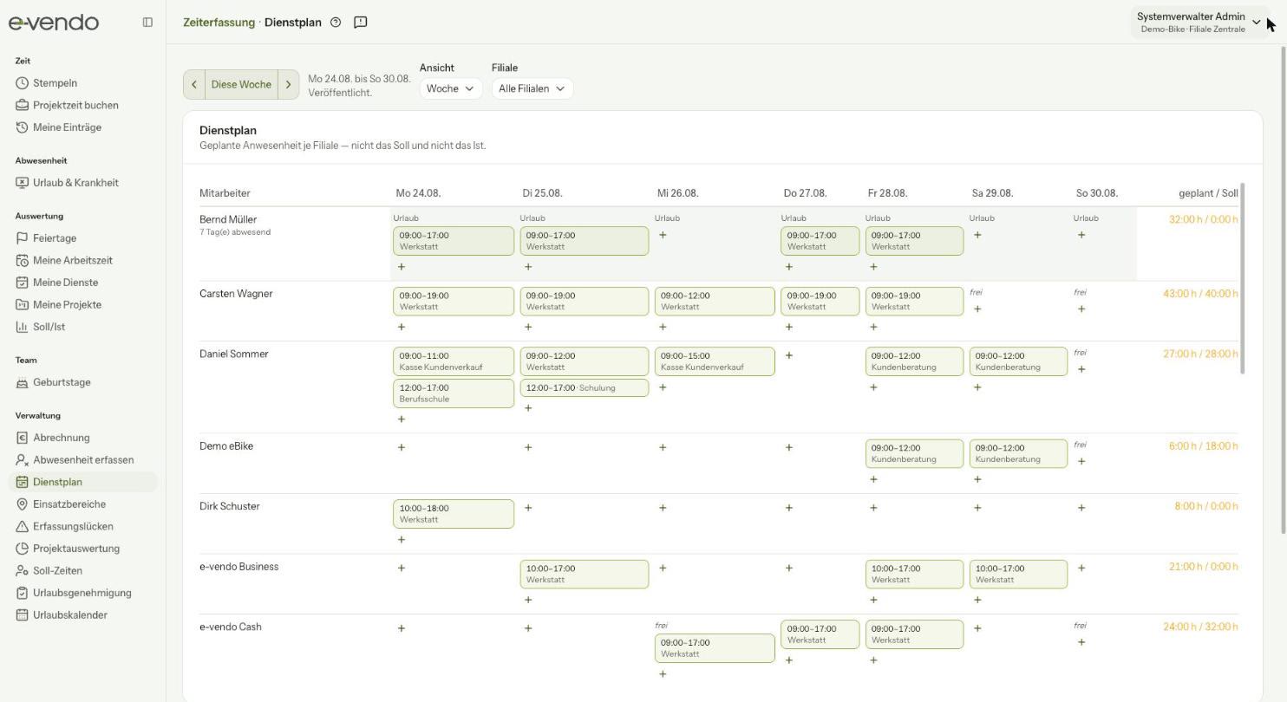This screenshot has height=702, width=1287.
Task: Click the e-vendo logo
Action: point(54,23)
